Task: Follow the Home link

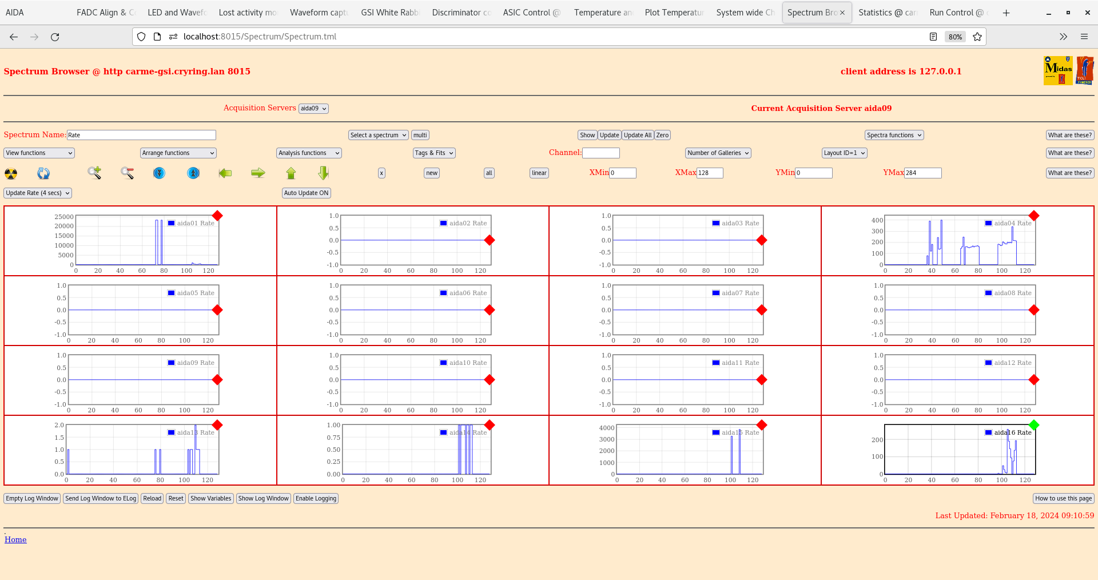Action: click(x=15, y=540)
